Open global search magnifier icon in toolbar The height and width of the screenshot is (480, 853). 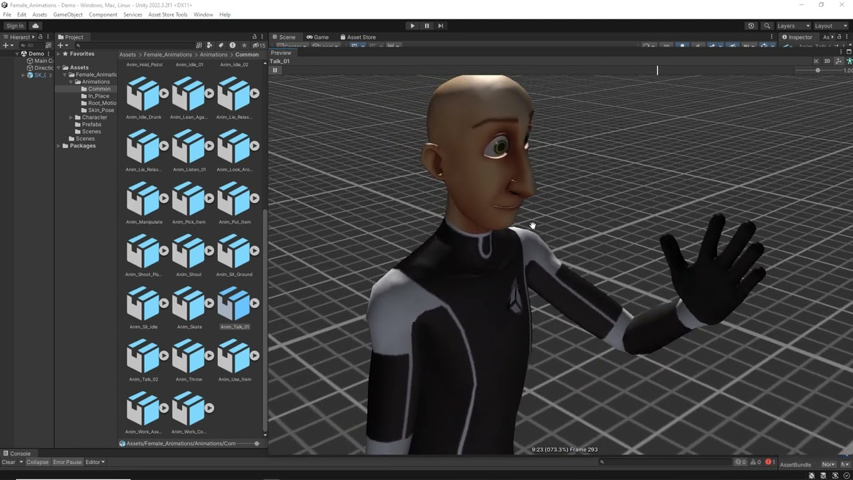click(768, 26)
